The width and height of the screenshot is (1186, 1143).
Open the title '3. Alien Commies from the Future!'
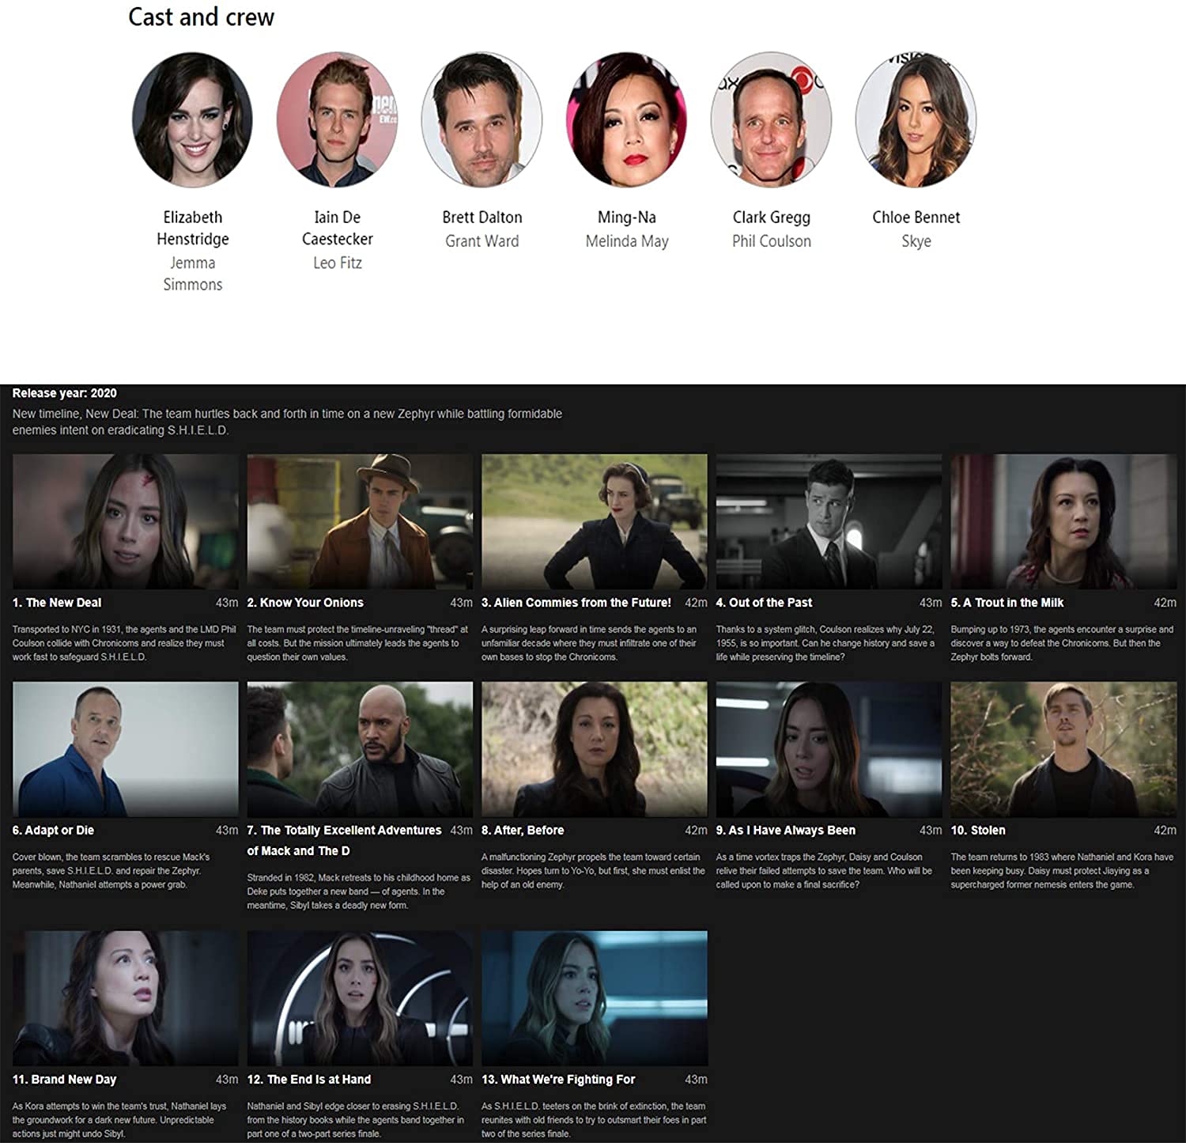pos(576,603)
